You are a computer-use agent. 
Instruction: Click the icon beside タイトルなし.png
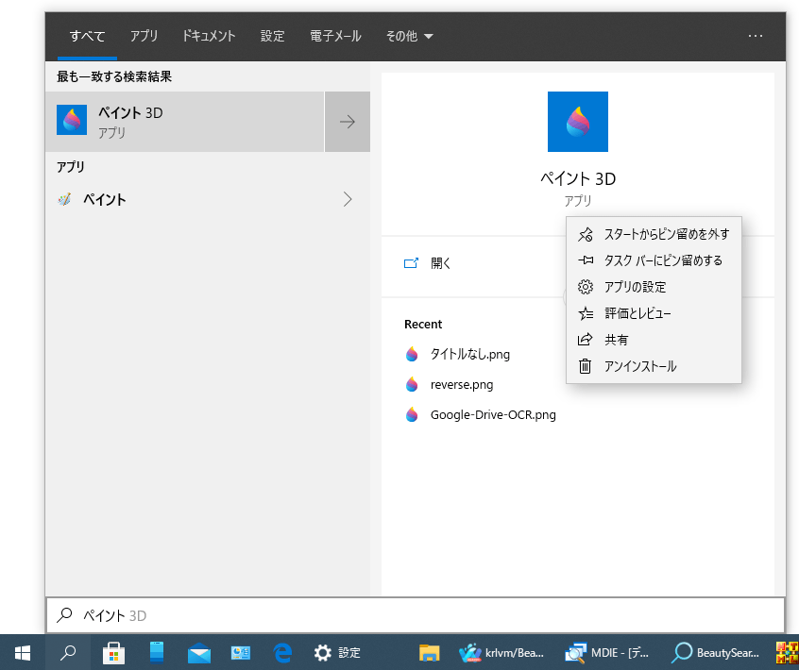412,355
